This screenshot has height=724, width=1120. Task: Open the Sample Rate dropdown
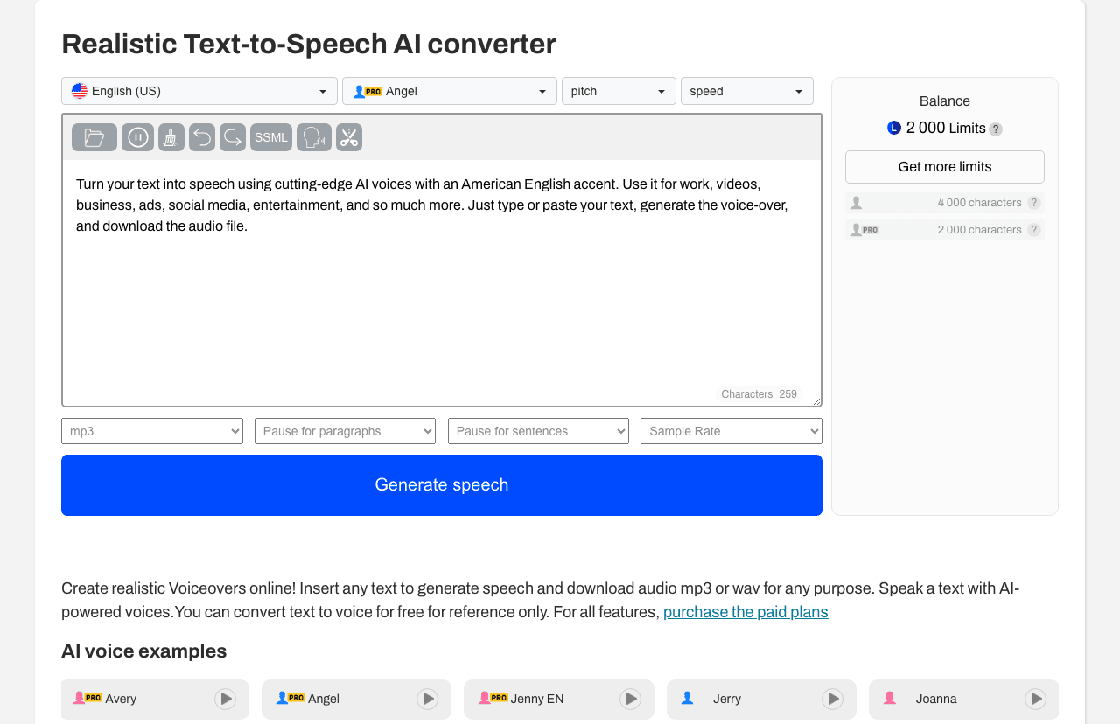coord(731,431)
